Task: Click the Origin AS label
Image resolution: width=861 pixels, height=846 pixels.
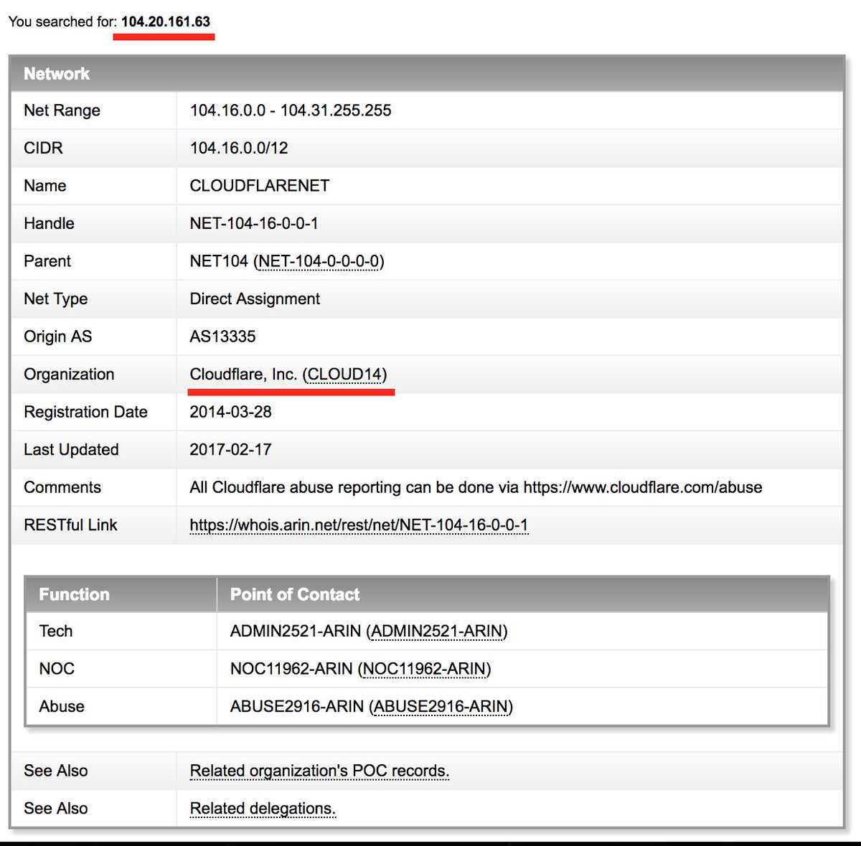Action: pos(58,337)
